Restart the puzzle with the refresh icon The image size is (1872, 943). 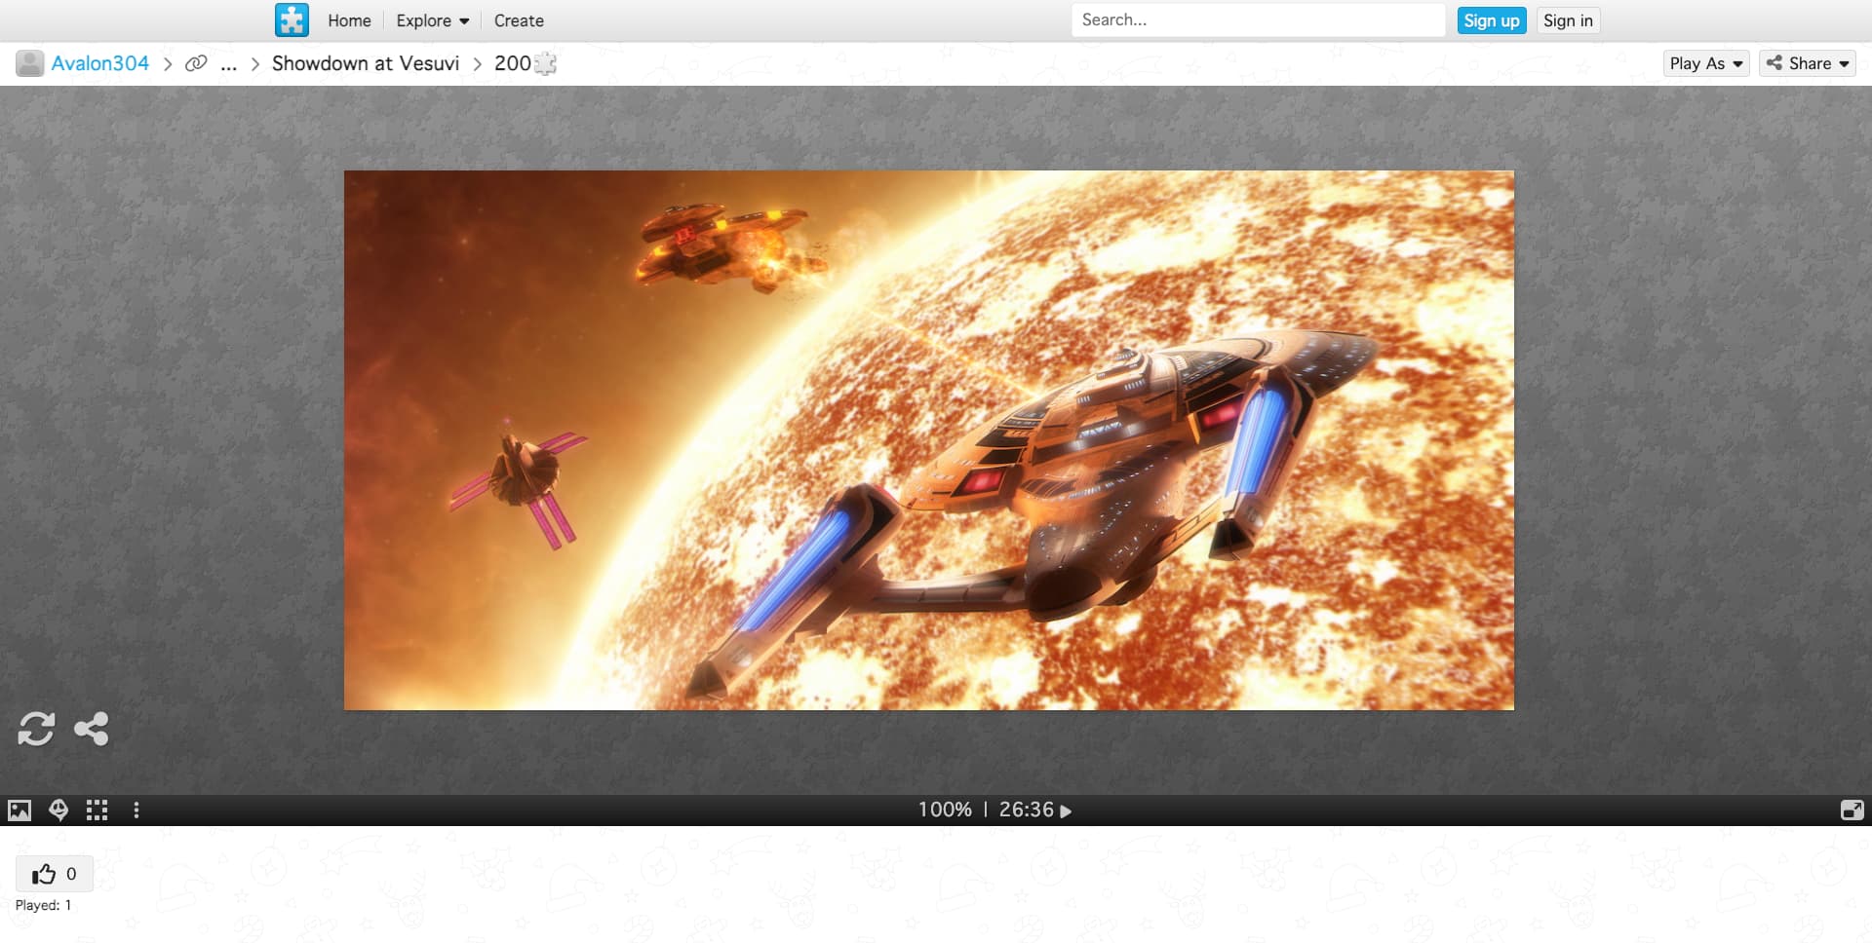pyautogui.click(x=36, y=729)
